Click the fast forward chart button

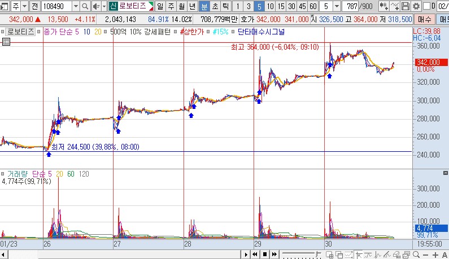[x=274, y=254]
